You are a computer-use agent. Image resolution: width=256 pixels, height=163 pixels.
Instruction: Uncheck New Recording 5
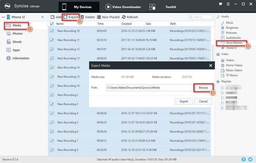(x=52, y=122)
